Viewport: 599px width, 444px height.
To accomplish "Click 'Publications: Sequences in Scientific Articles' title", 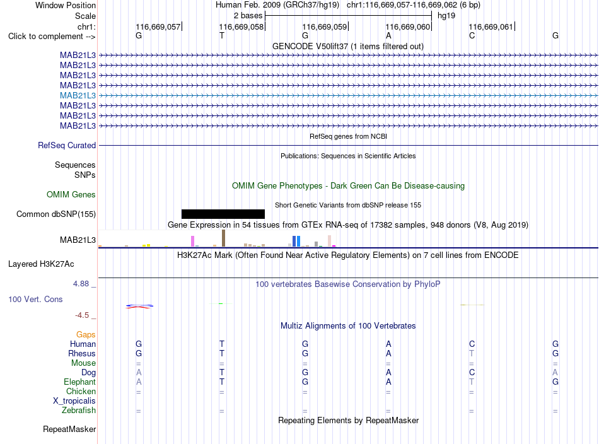I will (348, 156).
